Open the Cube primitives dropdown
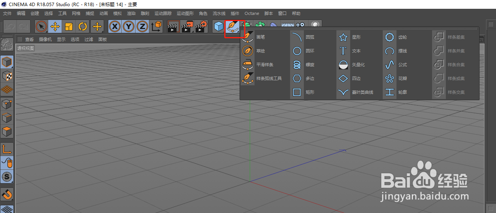Screen dimensions: 496x213 219,26
